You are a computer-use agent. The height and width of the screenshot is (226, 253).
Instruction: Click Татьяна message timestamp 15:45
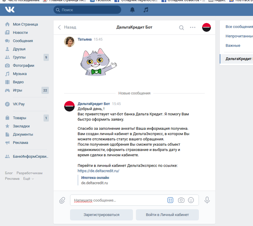pos(98,39)
